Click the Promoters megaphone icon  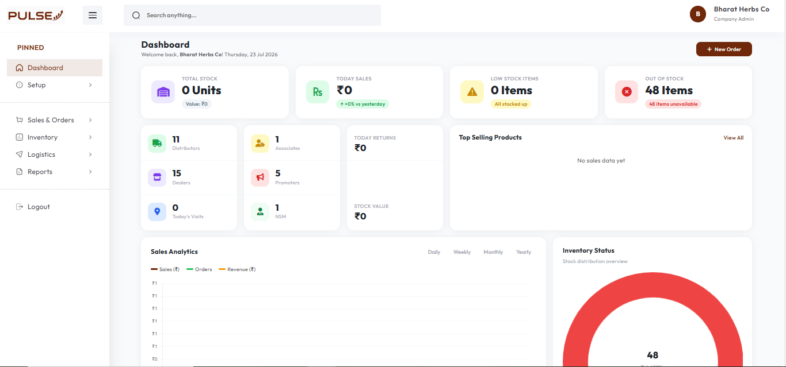click(260, 177)
